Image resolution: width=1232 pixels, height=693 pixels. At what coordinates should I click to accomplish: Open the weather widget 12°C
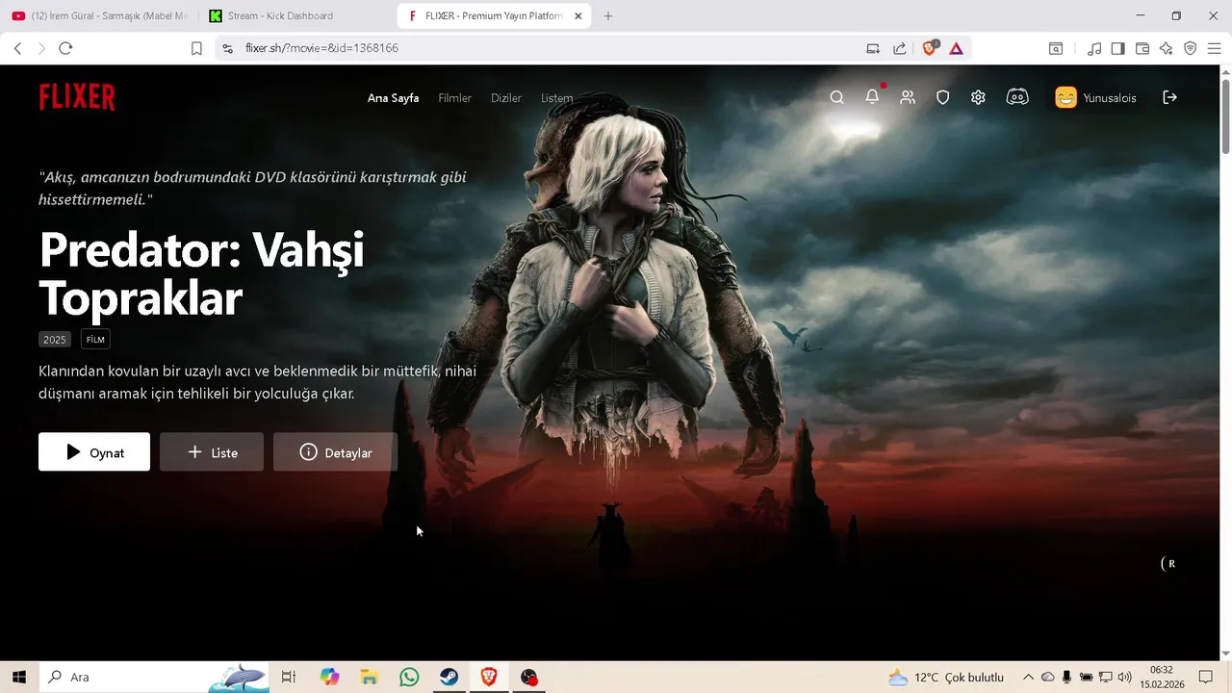(x=945, y=677)
